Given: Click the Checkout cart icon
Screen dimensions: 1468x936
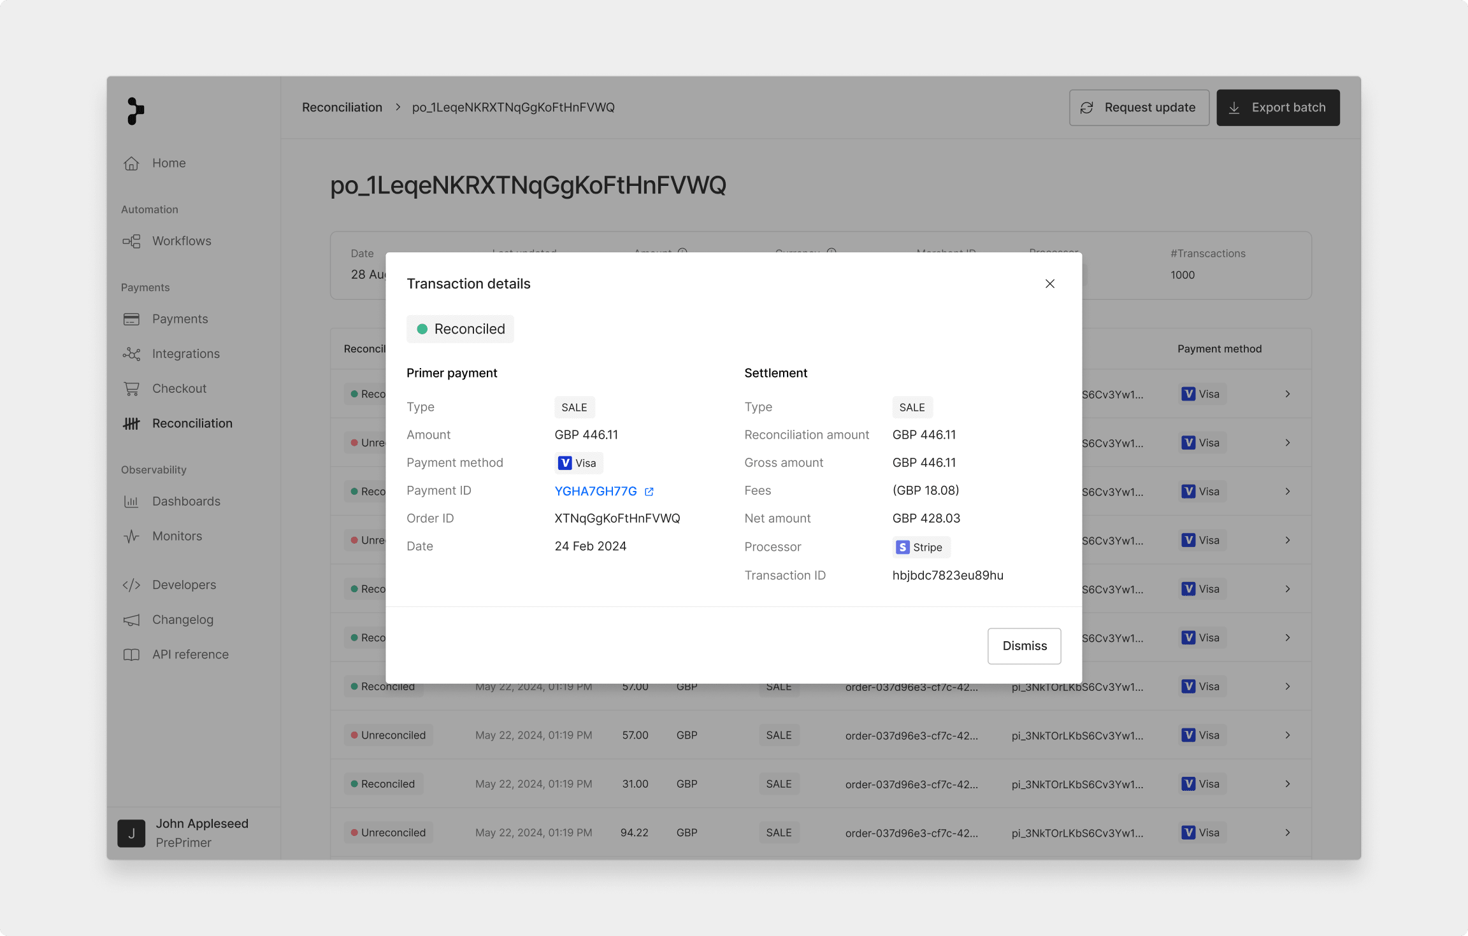Looking at the screenshot, I should click(131, 388).
